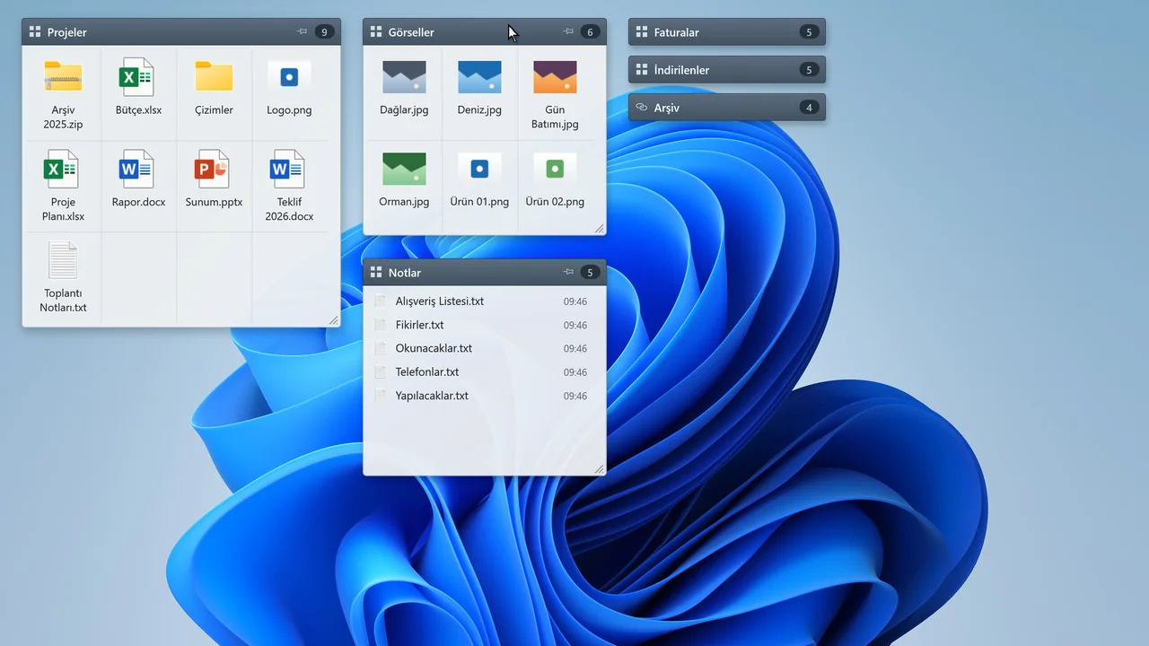Open the Toplantı Notları.txt text file icon
Viewport: 1149px width, 646px height.
pyautogui.click(x=63, y=260)
